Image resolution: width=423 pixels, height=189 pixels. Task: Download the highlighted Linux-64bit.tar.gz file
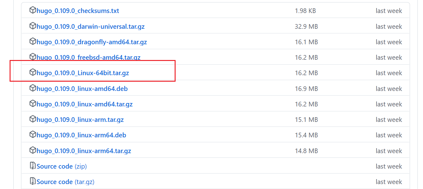pos(83,73)
